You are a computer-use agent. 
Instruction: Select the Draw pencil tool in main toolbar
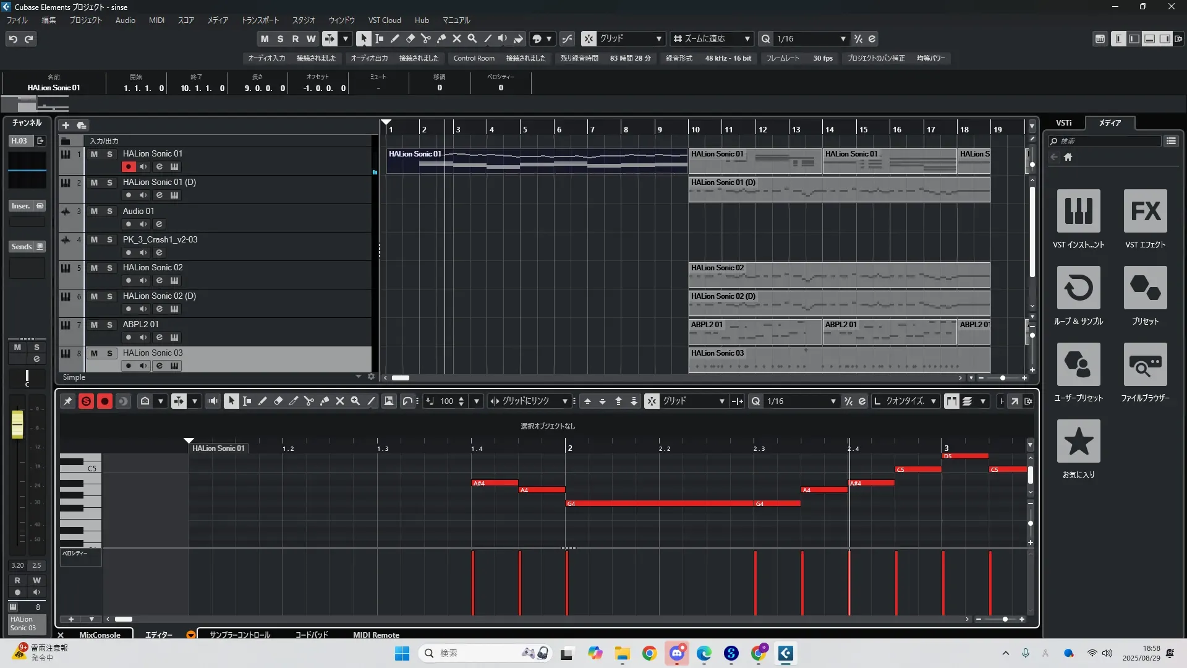coord(394,38)
